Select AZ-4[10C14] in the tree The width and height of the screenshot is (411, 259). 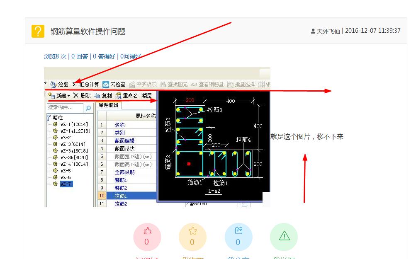(x=74, y=164)
